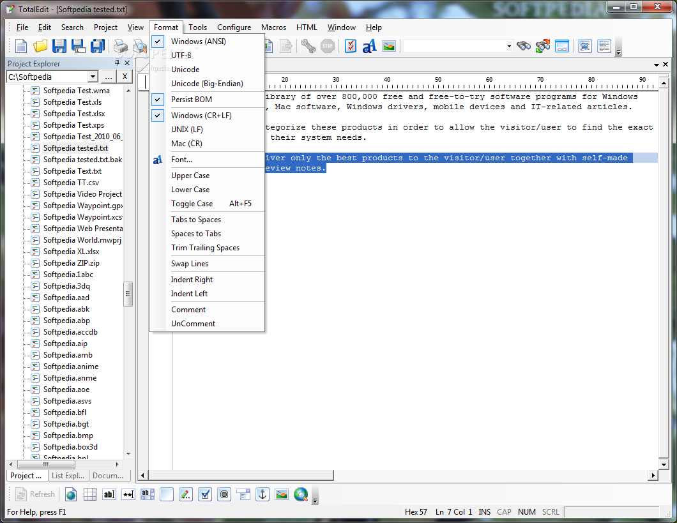The image size is (677, 523).
Task: Click the Save All stacked floppies icon
Action: coord(97,46)
